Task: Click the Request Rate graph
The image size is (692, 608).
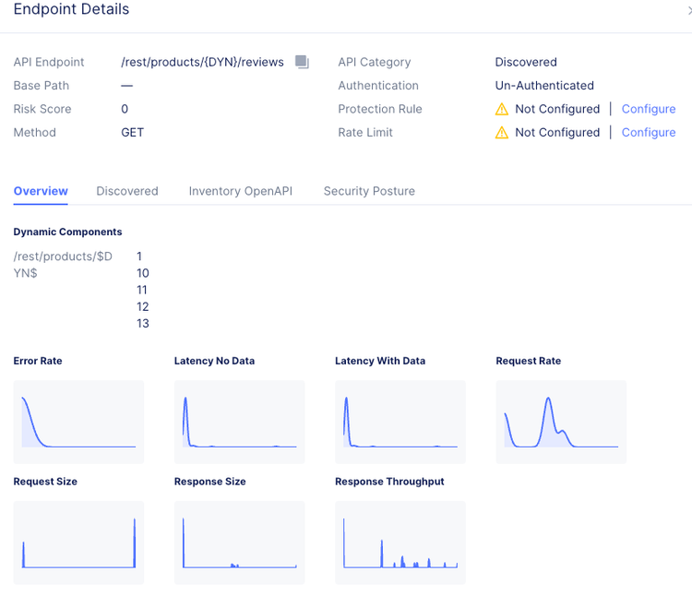Action: pos(561,422)
